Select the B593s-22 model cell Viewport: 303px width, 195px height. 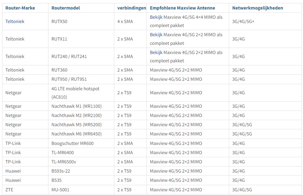pos(61,171)
